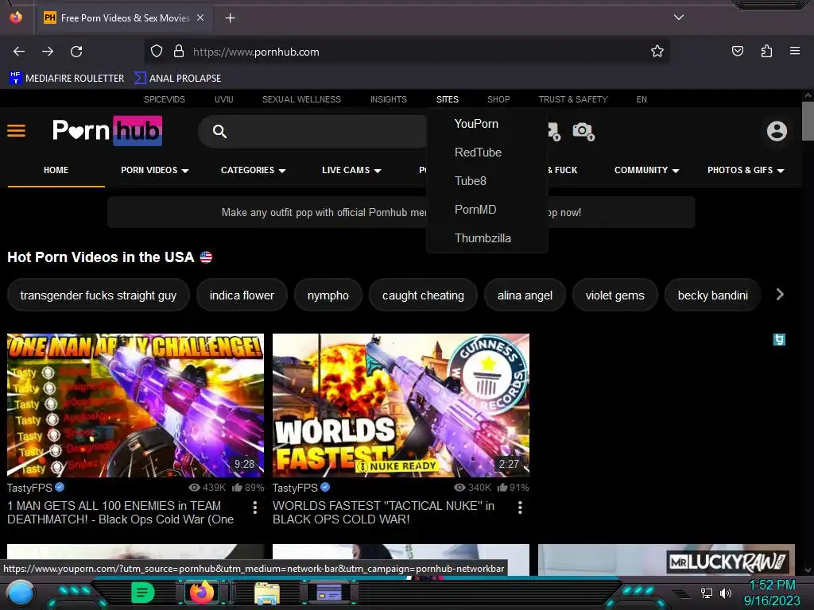Bookmark this page with the star icon

click(x=657, y=52)
